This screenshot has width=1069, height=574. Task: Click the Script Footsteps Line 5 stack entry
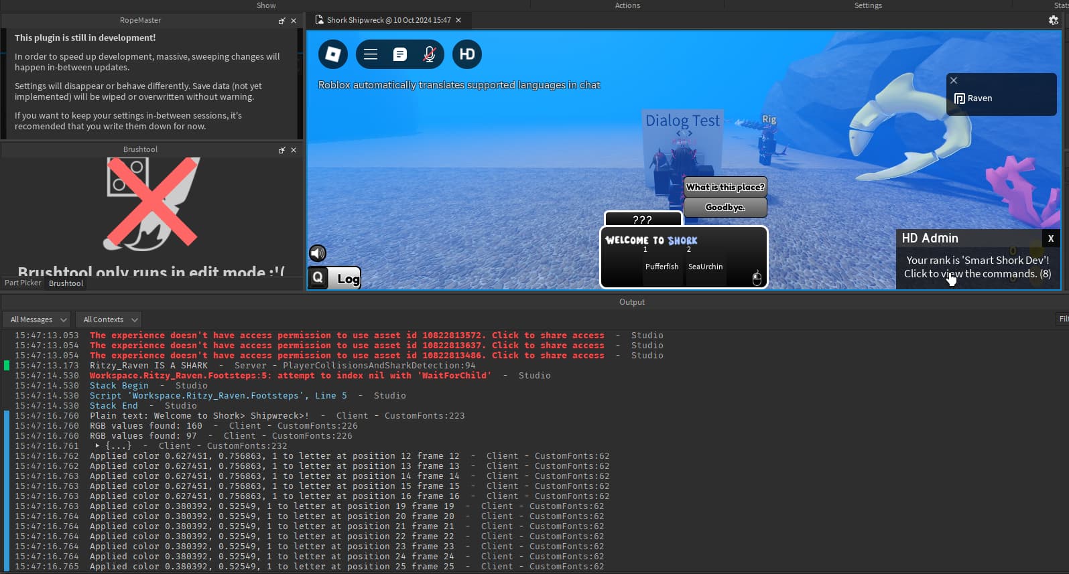point(218,395)
